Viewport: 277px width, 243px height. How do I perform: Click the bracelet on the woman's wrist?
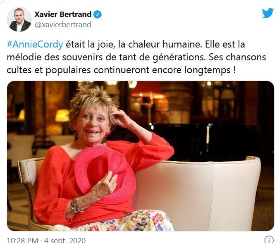click(76, 205)
